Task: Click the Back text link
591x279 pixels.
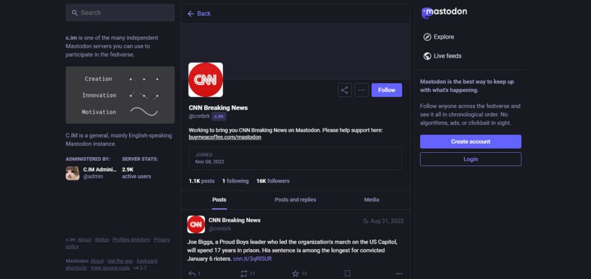Action: click(x=204, y=14)
